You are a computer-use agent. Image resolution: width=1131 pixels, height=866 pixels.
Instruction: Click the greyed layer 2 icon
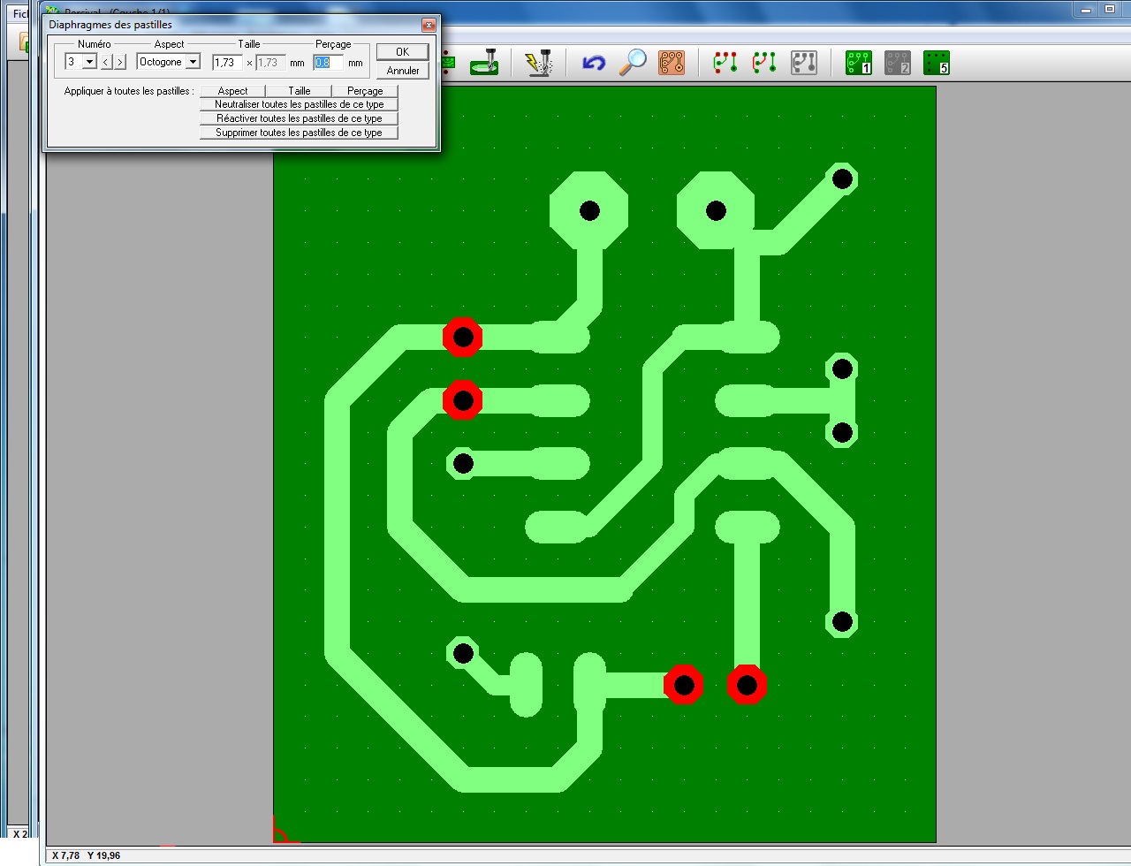898,63
